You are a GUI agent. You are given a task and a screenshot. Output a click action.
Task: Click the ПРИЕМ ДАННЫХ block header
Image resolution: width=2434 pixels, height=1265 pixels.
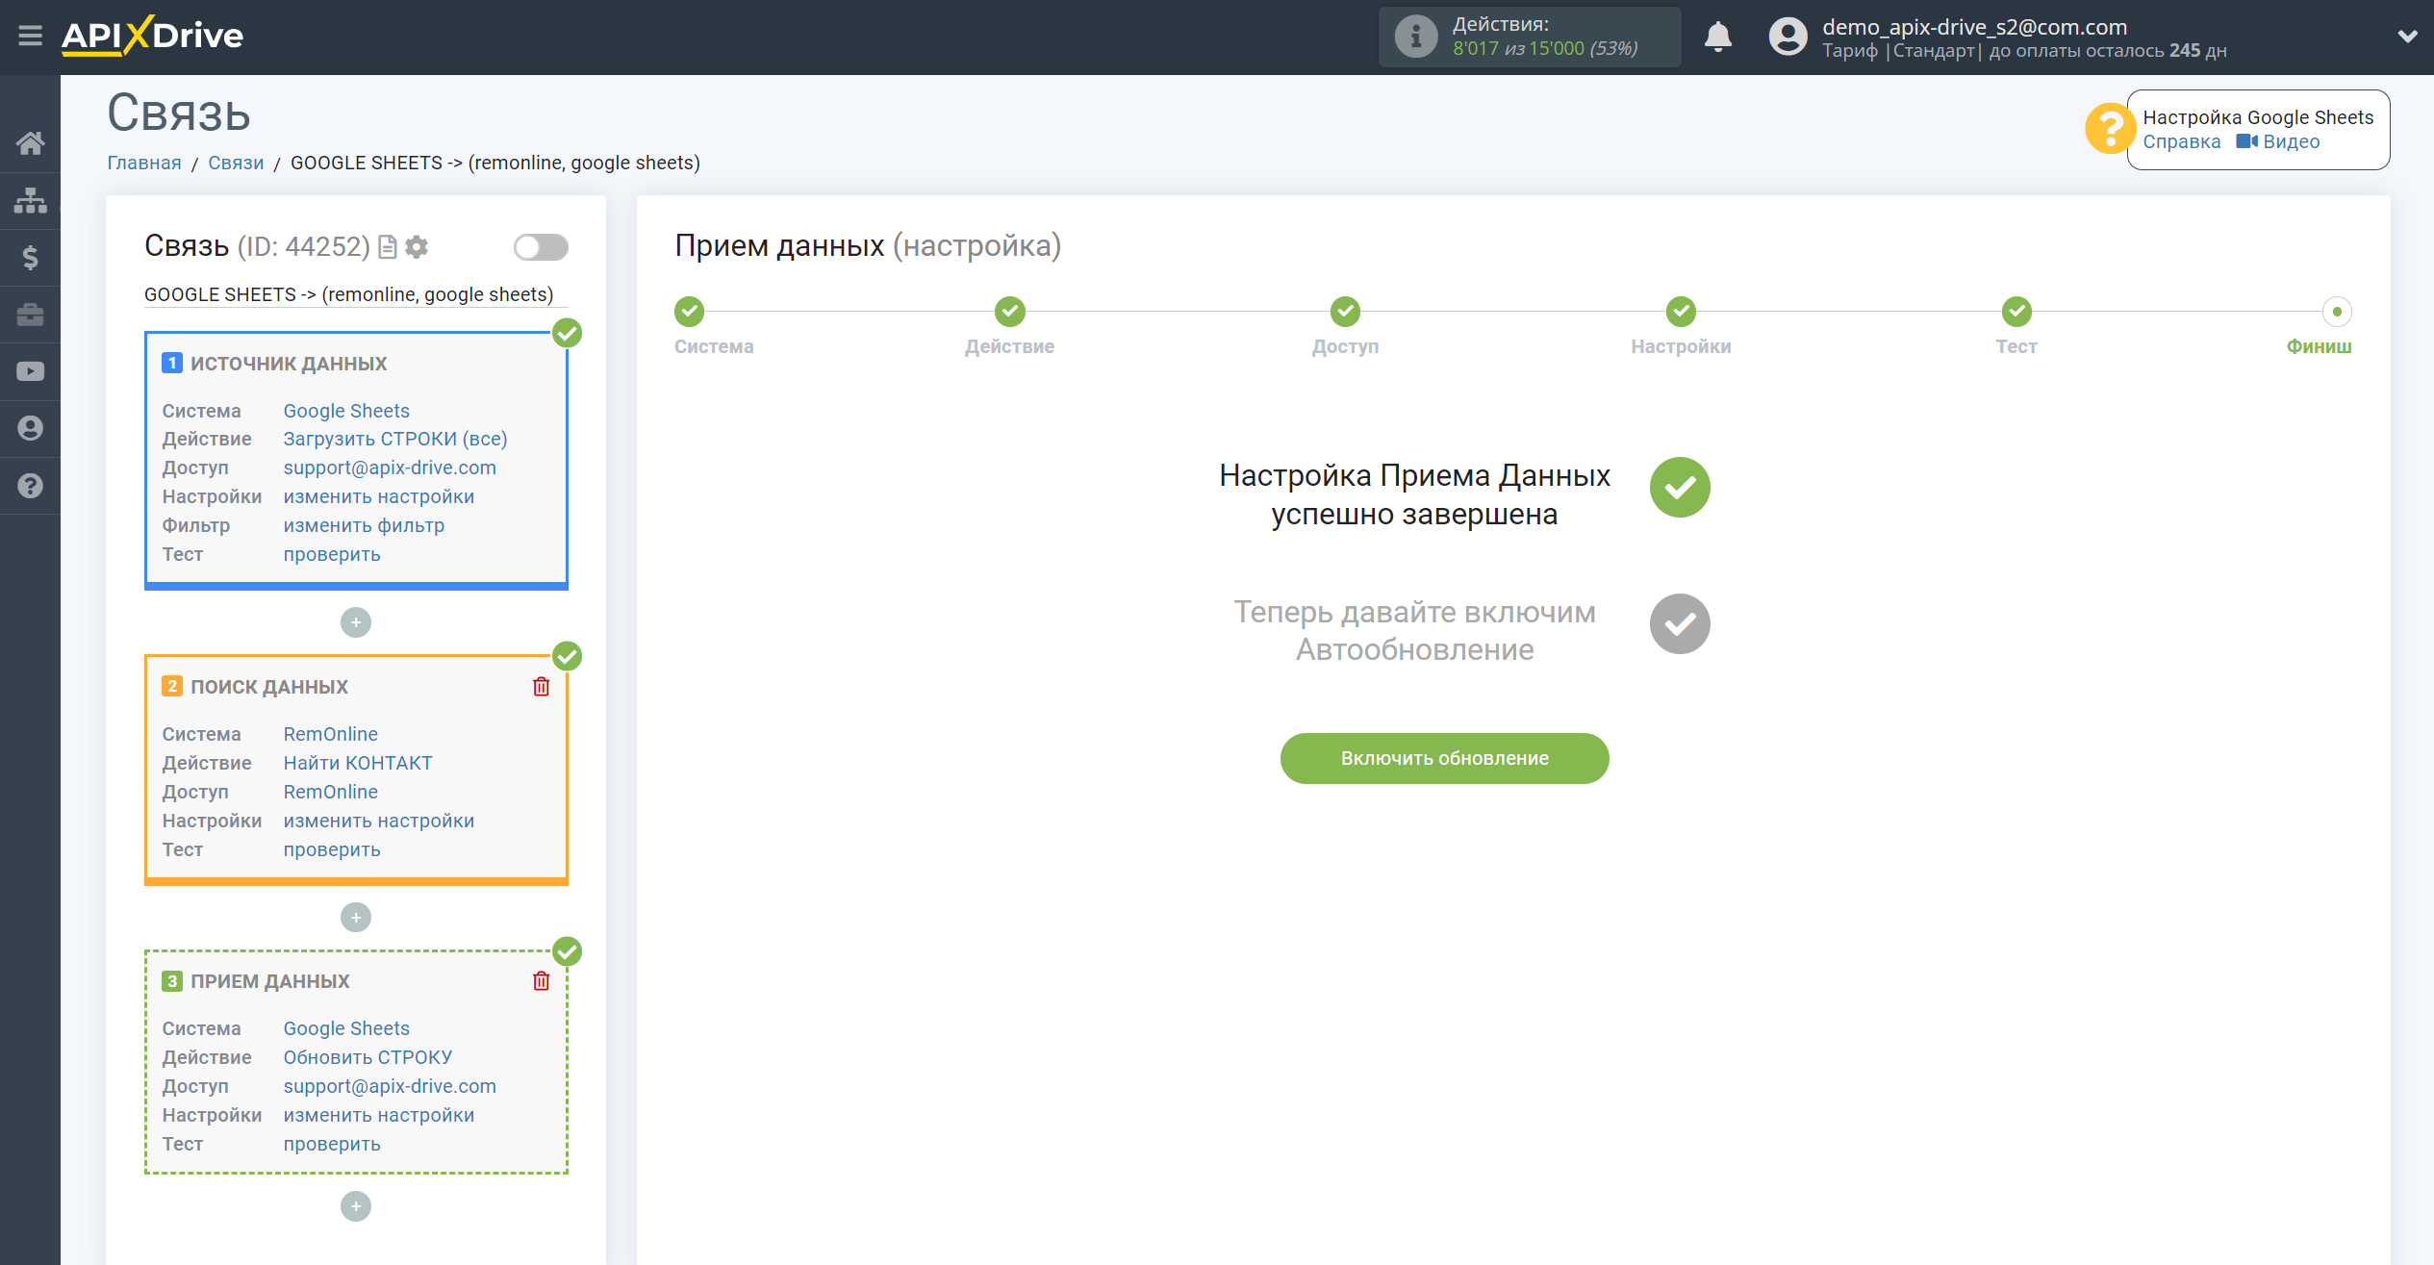tap(270, 981)
